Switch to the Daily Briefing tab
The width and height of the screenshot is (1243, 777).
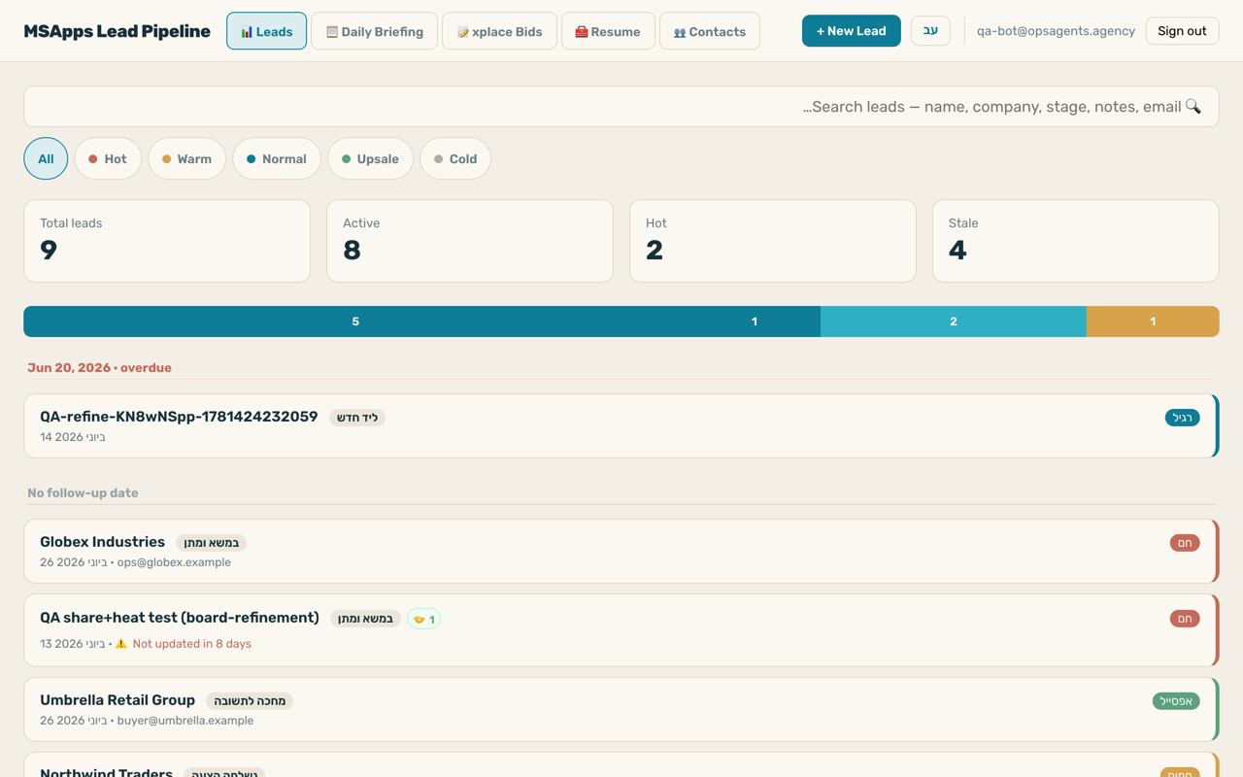click(374, 31)
